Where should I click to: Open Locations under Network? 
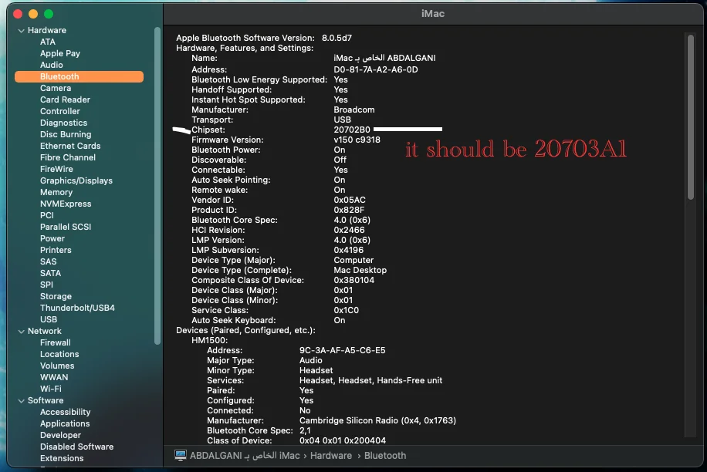pyautogui.click(x=59, y=355)
